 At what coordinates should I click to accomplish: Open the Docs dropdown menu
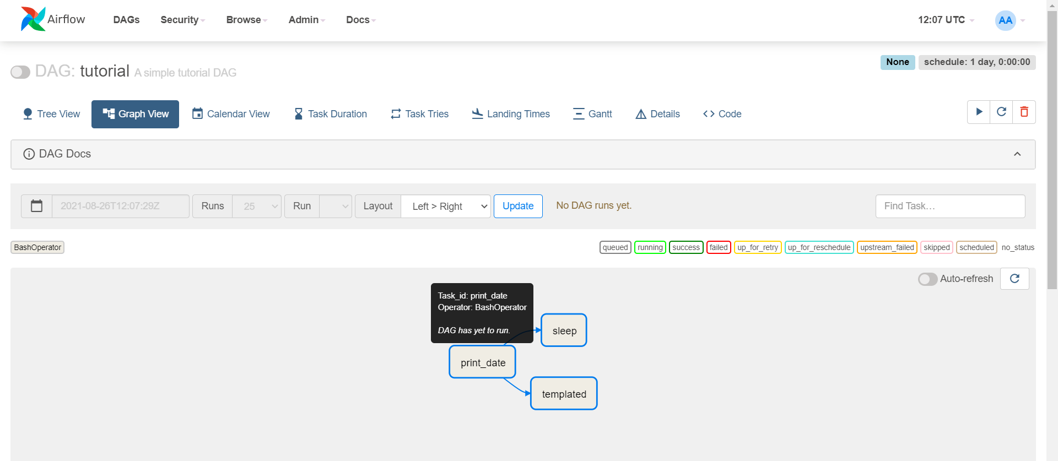(x=361, y=20)
